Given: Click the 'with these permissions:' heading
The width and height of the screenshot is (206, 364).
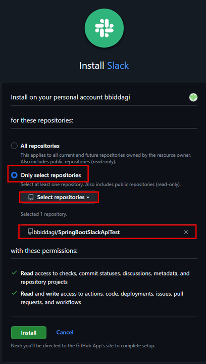Looking at the screenshot, I should pyautogui.click(x=44, y=251).
